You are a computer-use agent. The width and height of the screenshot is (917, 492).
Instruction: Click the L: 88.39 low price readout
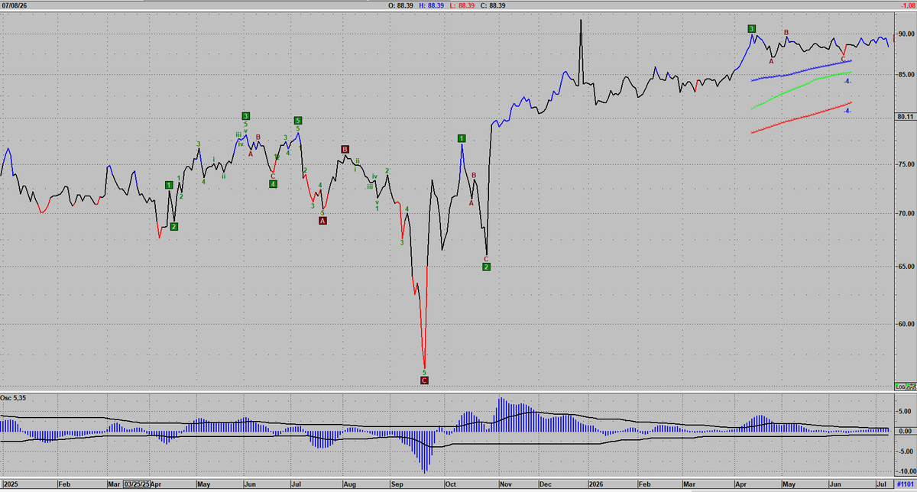[x=462, y=5]
